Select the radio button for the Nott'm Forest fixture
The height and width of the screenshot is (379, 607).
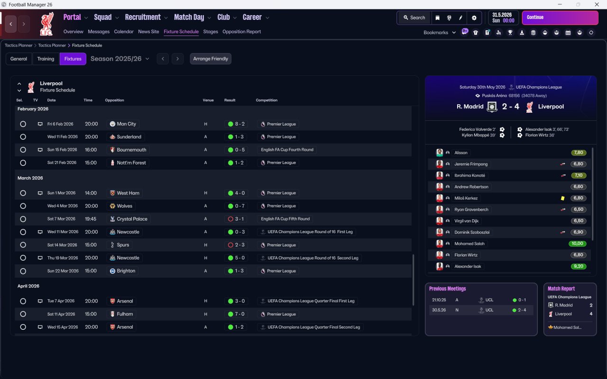point(23,163)
